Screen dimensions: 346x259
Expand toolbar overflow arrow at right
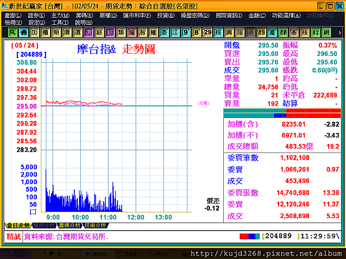340,33
